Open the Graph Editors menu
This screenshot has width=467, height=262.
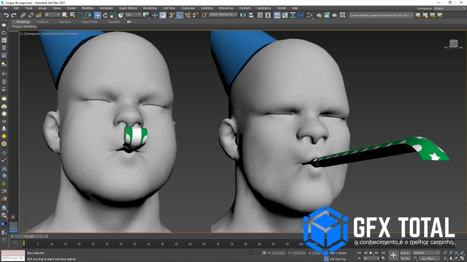[x=128, y=8]
